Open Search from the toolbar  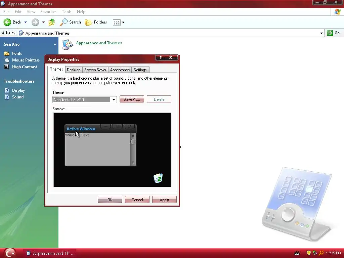pyautogui.click(x=70, y=22)
